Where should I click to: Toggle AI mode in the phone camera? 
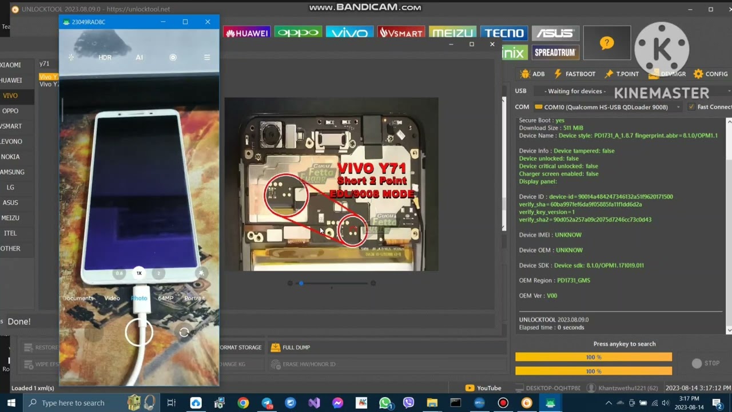[x=139, y=57]
